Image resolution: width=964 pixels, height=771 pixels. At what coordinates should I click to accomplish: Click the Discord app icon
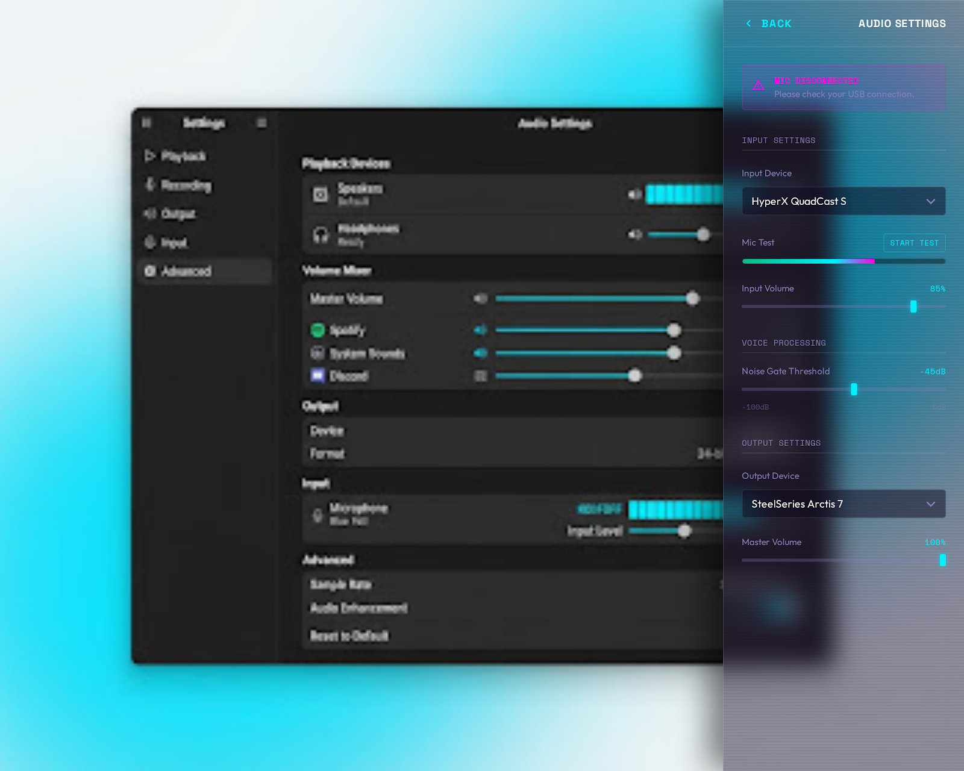pyautogui.click(x=318, y=375)
